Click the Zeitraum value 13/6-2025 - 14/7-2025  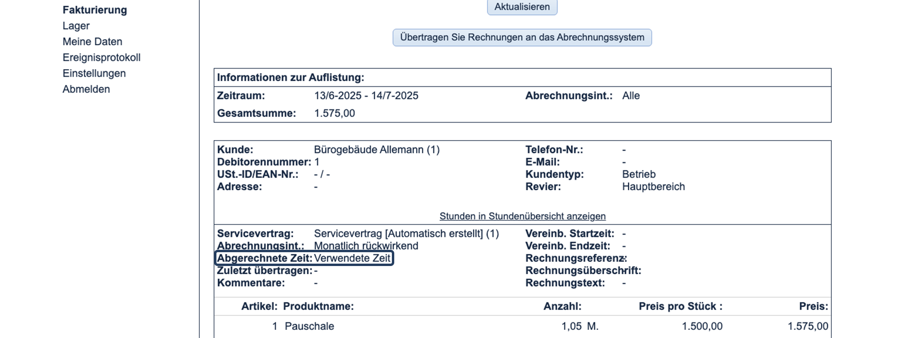pos(366,95)
